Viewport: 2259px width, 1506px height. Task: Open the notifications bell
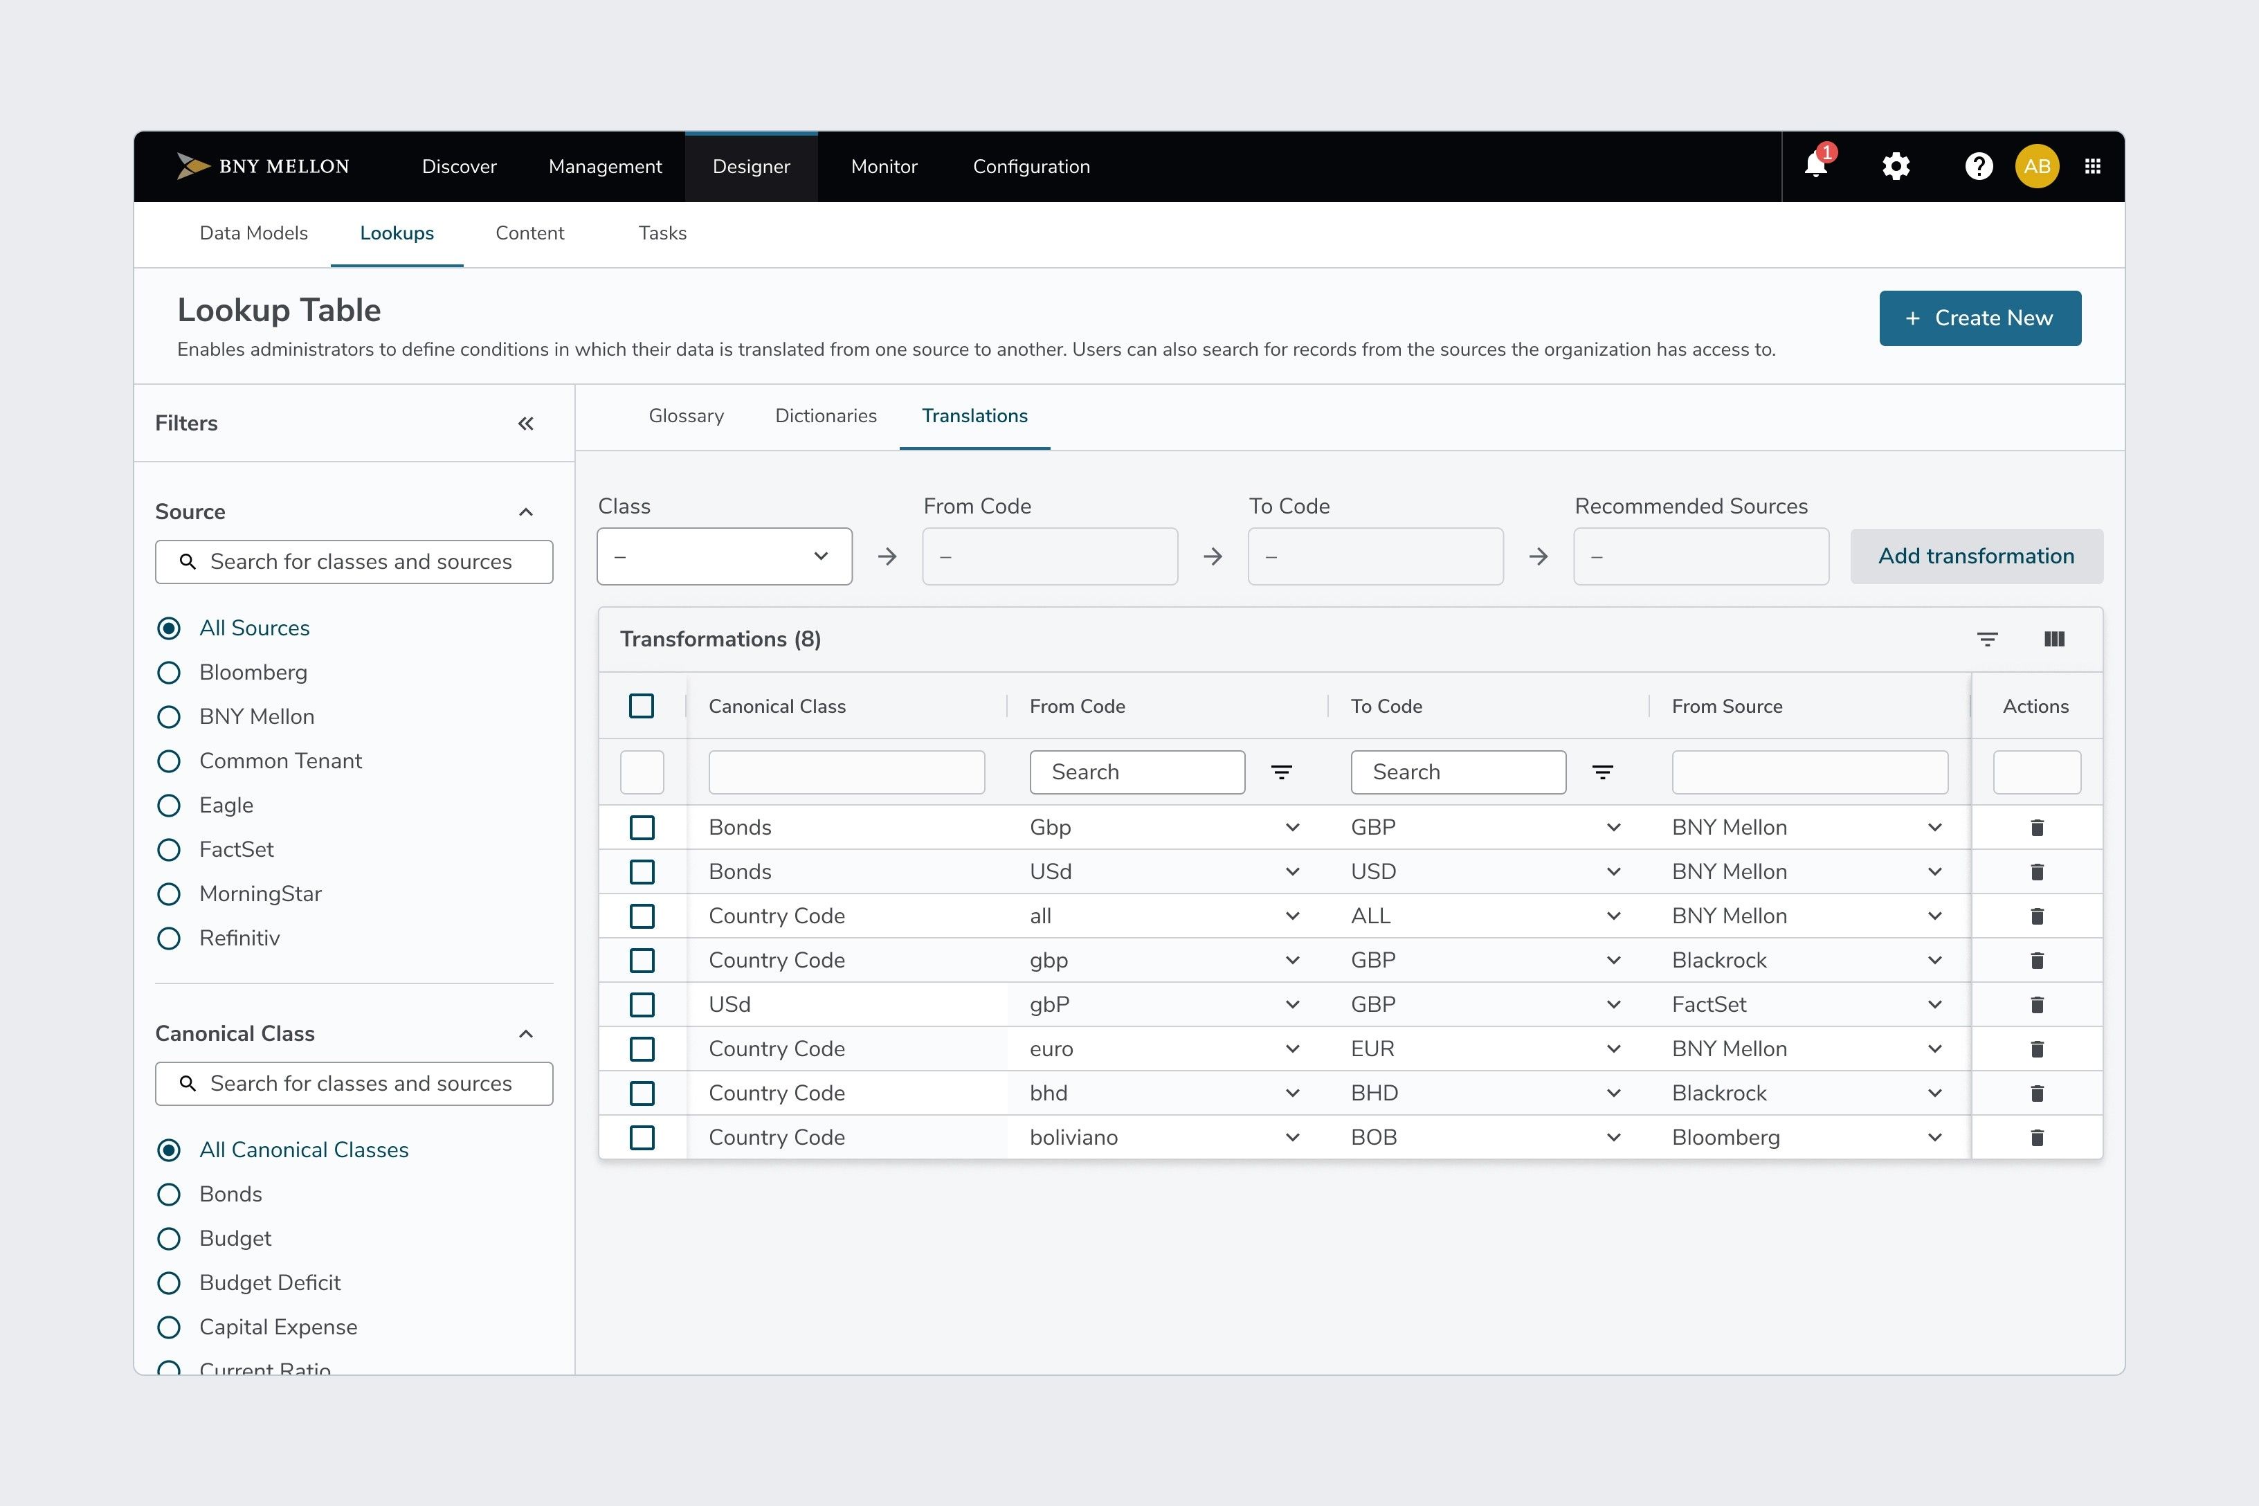click(x=1816, y=165)
